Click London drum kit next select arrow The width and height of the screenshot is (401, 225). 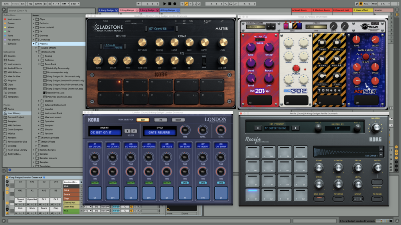[134, 131]
